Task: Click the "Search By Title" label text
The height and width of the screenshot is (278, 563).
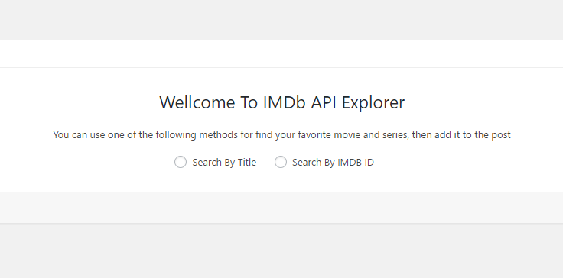Action: point(224,163)
